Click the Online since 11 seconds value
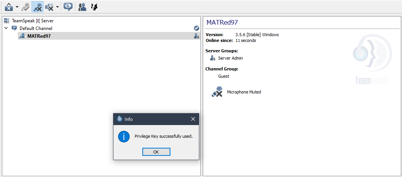Screen dimensions: 402x177 tap(245, 40)
